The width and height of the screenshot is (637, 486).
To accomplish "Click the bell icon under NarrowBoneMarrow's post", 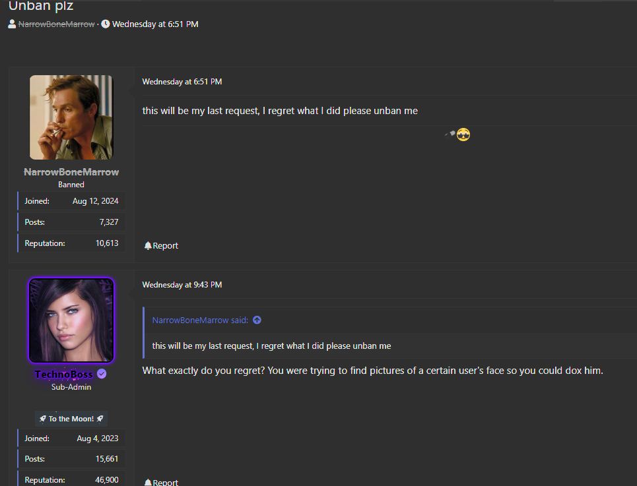I will (148, 246).
